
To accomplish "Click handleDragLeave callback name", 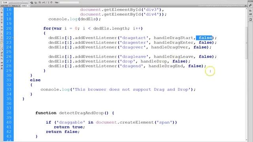I will [174, 56].
